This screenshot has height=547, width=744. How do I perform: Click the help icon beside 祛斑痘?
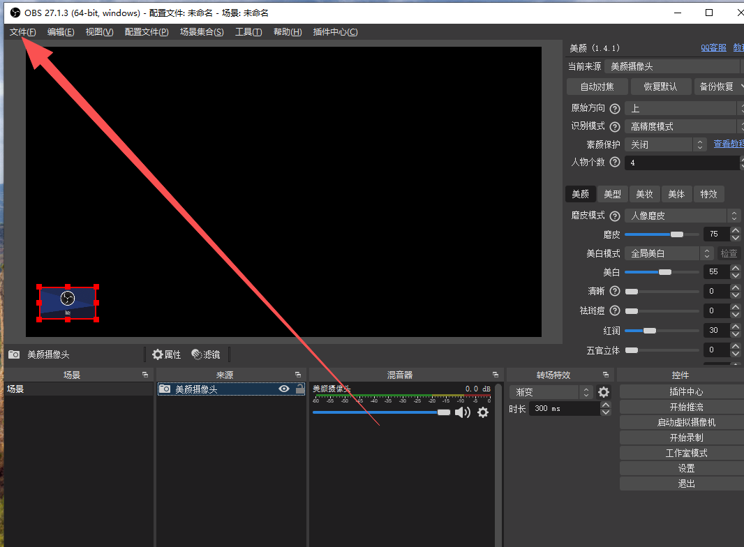click(x=615, y=310)
